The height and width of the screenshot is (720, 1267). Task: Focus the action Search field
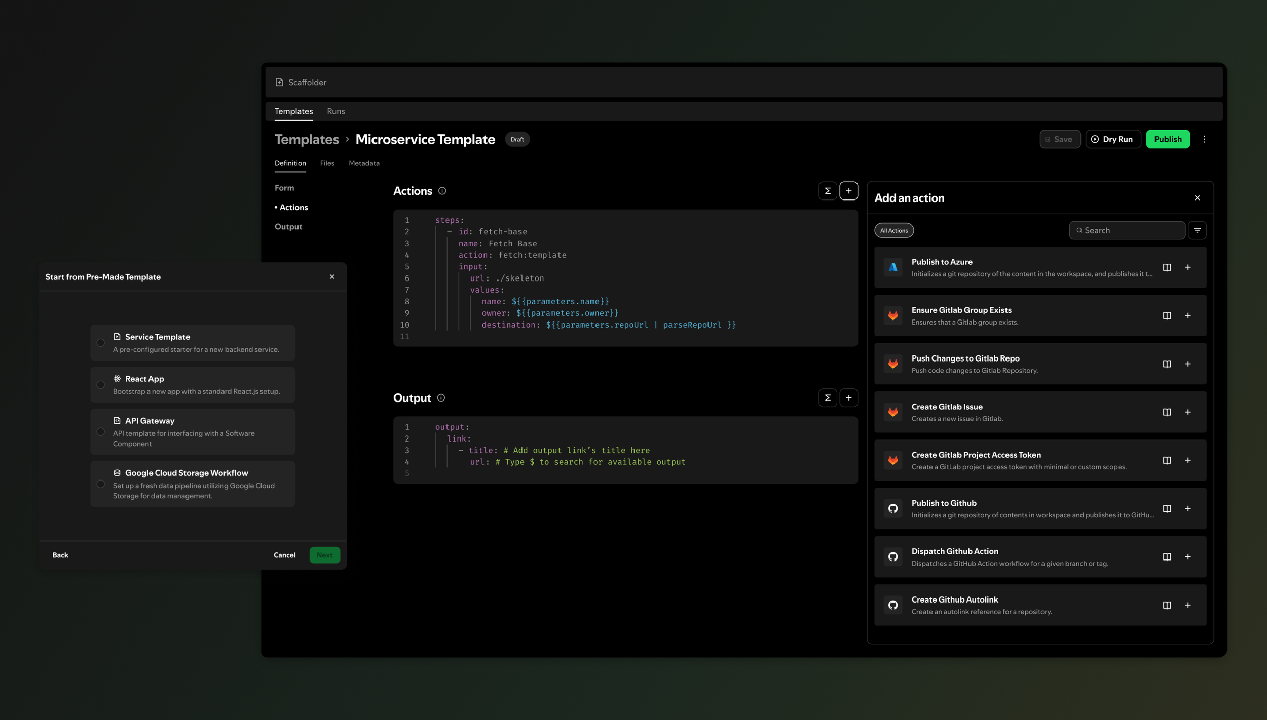[x=1127, y=230]
